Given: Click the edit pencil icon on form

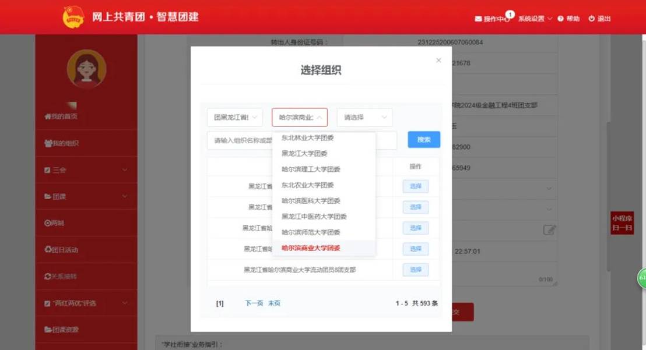Looking at the screenshot, I should 549,229.
